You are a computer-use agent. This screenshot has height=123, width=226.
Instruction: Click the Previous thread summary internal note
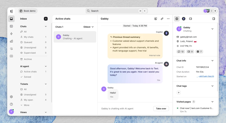pyautogui.click(x=135, y=46)
